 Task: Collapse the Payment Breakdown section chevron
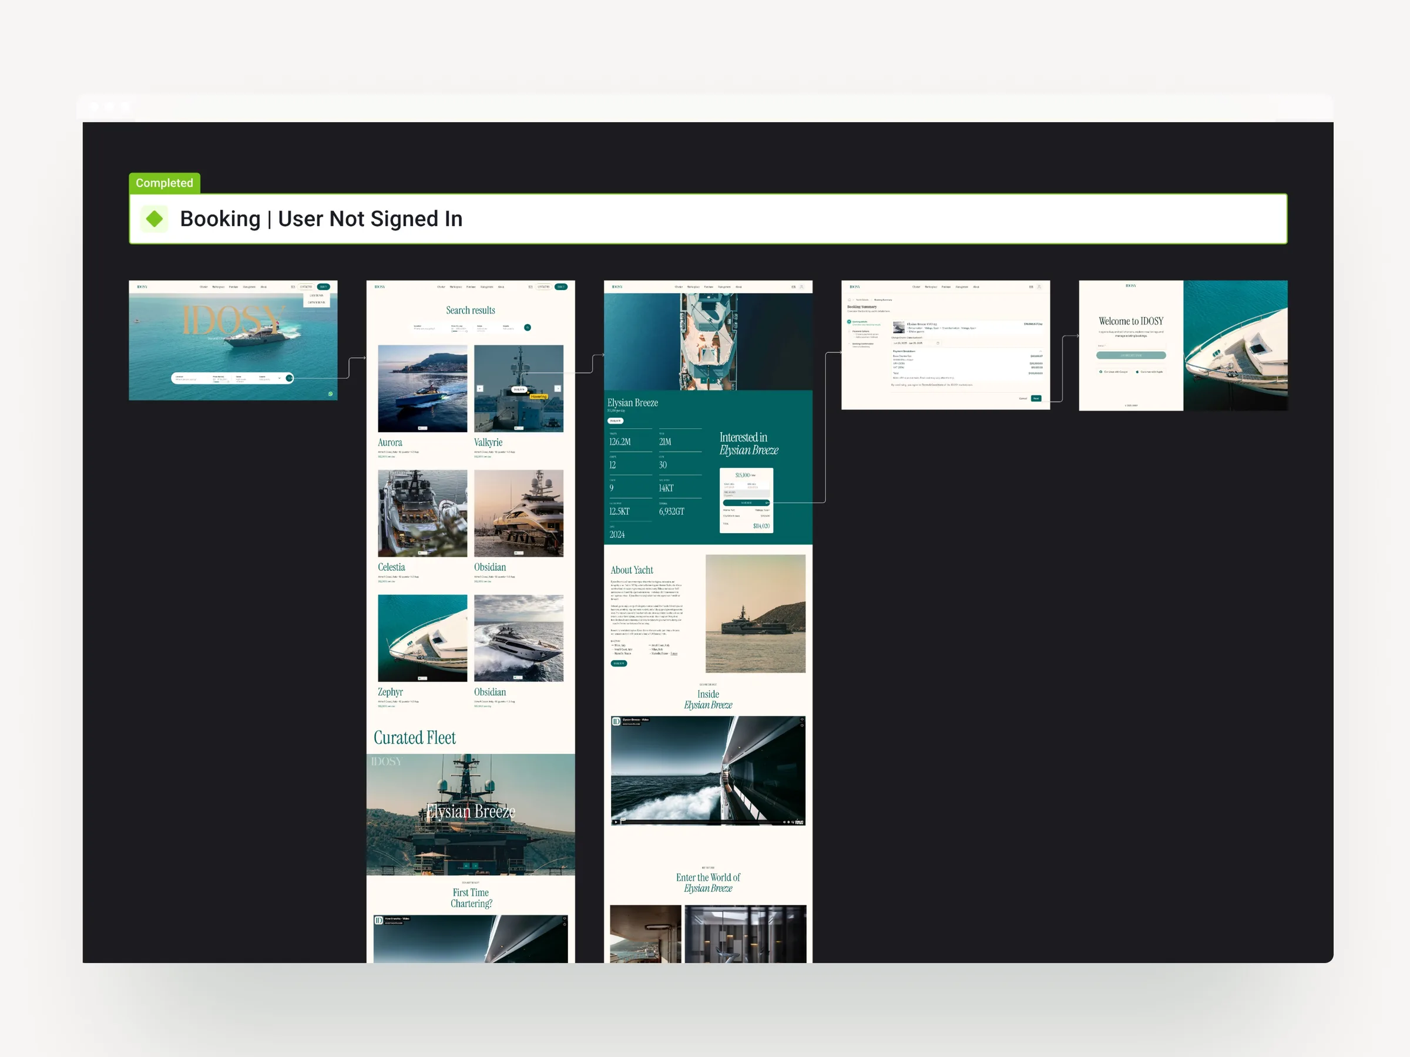click(1041, 352)
